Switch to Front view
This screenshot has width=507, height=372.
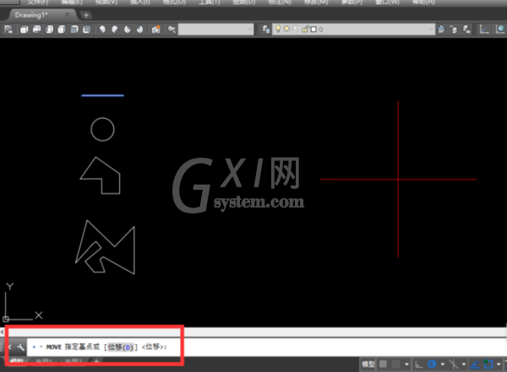click(74, 30)
